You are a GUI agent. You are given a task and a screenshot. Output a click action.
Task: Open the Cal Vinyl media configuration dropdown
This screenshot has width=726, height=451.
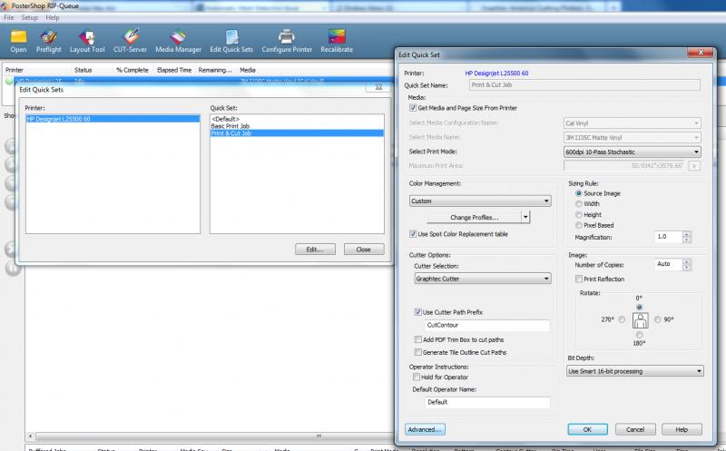632,123
